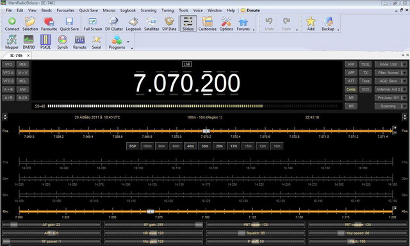410x246 pixels.
Task: Toggle the VOX button
Action: pyautogui.click(x=365, y=90)
